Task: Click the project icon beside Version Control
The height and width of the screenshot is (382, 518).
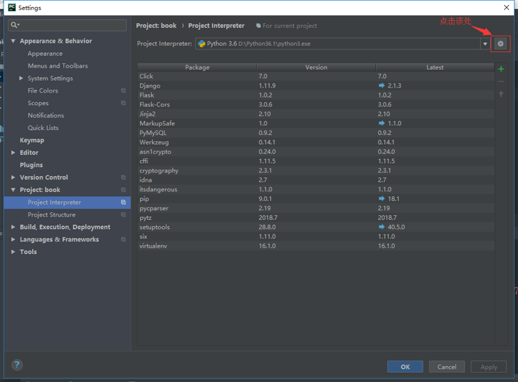Action: [x=123, y=177]
